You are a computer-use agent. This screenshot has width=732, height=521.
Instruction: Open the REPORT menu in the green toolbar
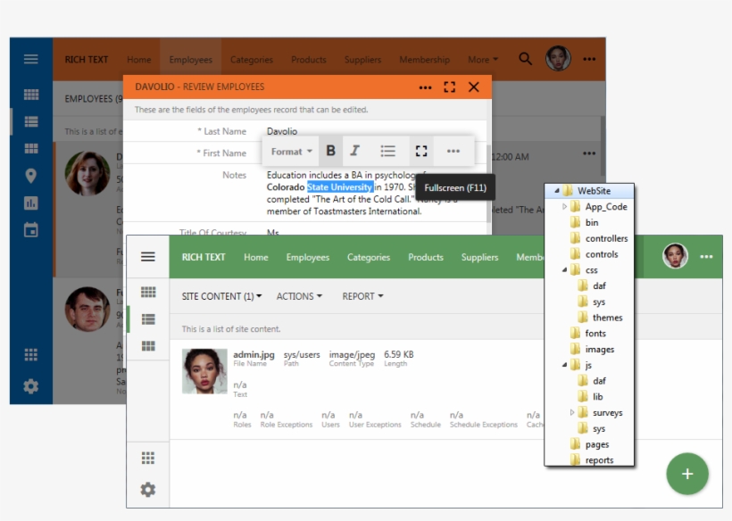click(357, 296)
